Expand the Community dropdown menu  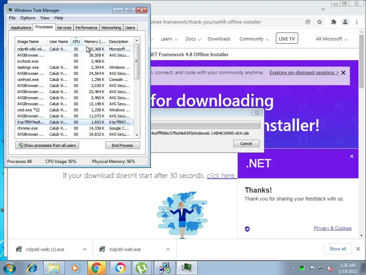(x=254, y=39)
